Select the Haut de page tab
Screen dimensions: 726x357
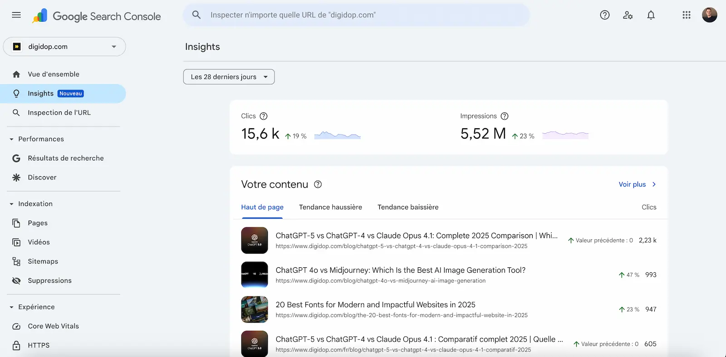coord(262,207)
